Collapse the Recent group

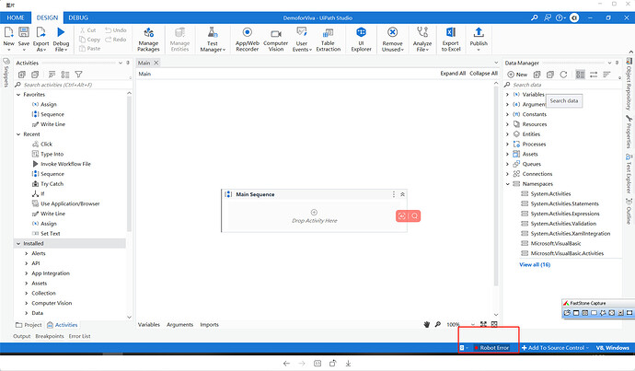coord(18,134)
